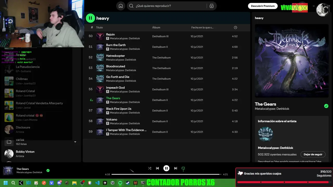333x187 pixels.
Task: Sort by the Título column header
Action: [x=99, y=28]
